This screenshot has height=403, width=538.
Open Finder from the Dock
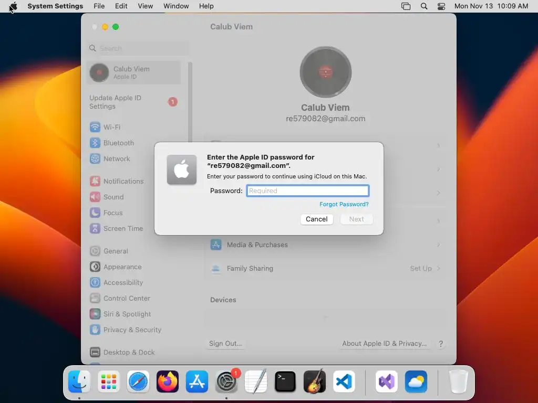79,381
